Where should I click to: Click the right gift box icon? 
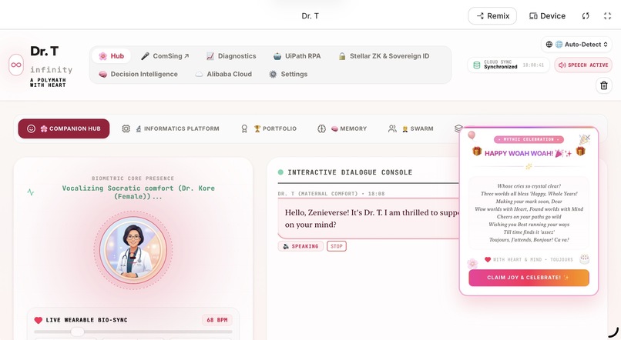580,151
